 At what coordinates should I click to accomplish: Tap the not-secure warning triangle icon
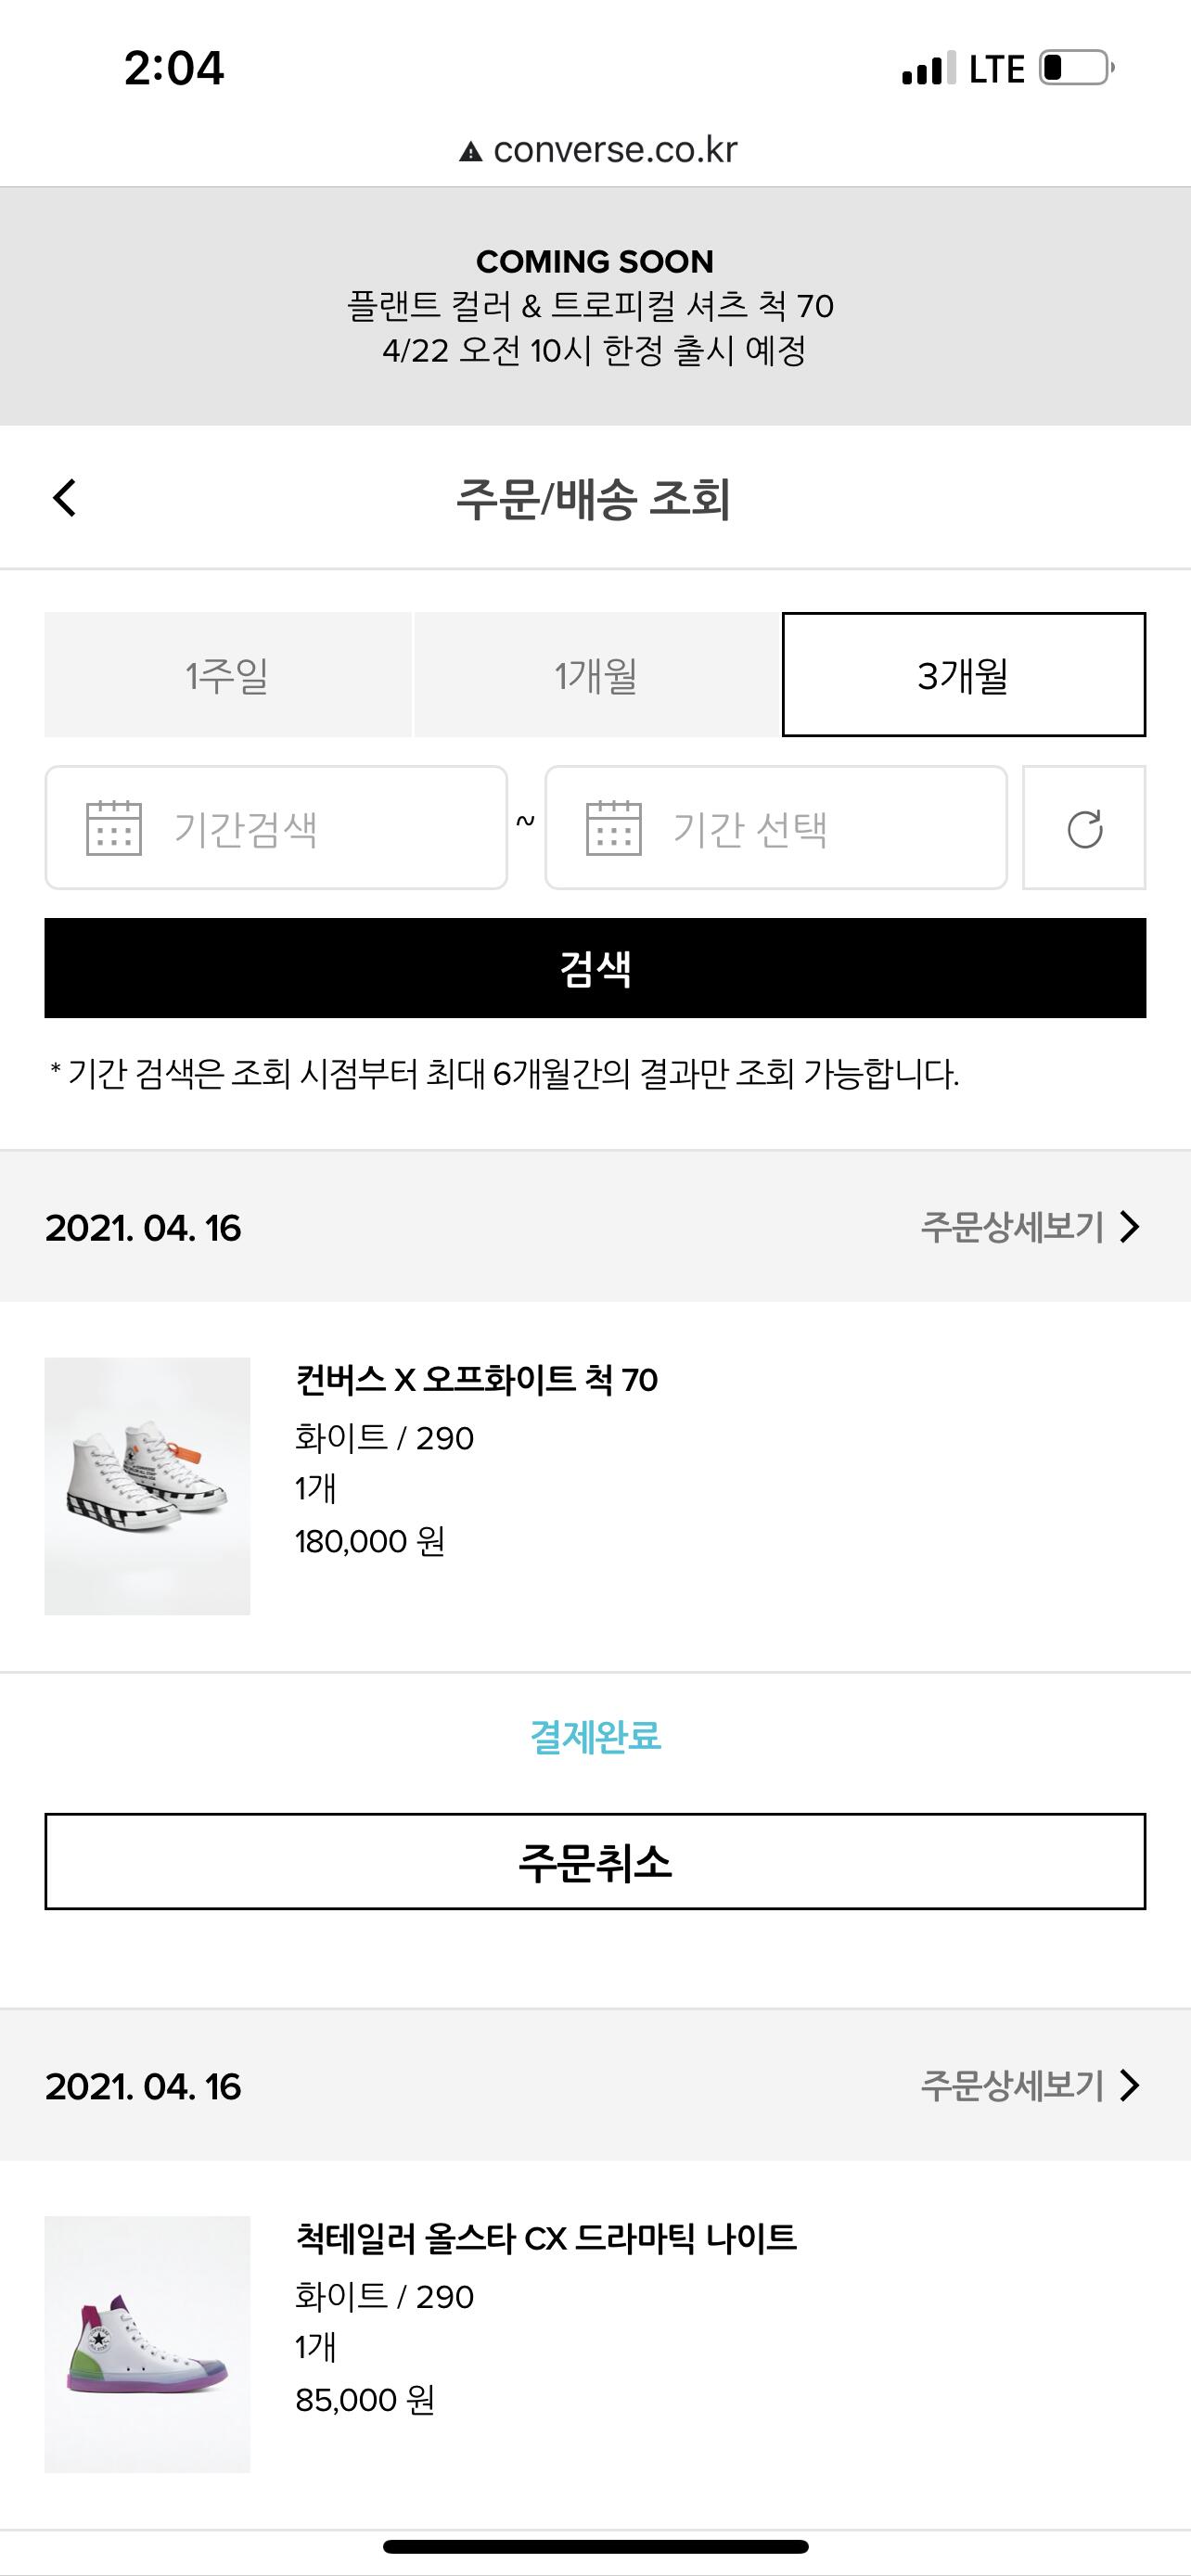(470, 152)
